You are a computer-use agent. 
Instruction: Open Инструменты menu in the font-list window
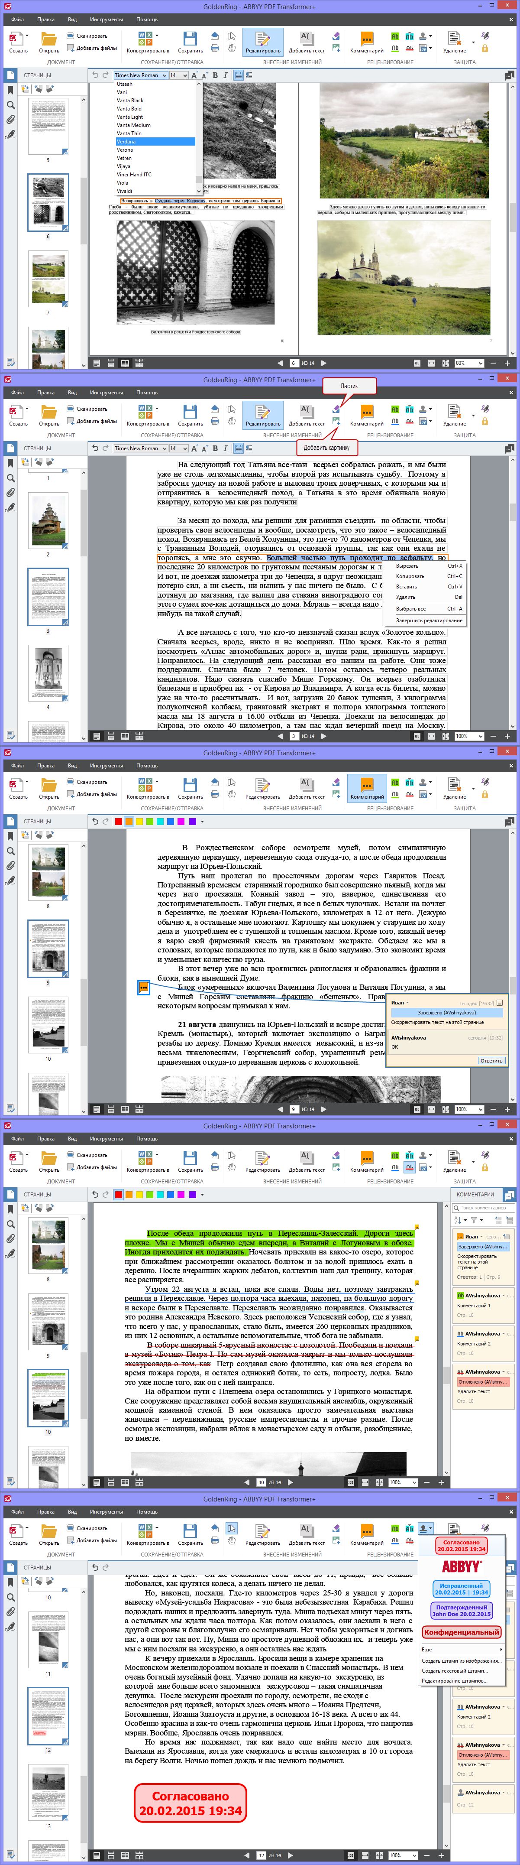click(x=107, y=19)
